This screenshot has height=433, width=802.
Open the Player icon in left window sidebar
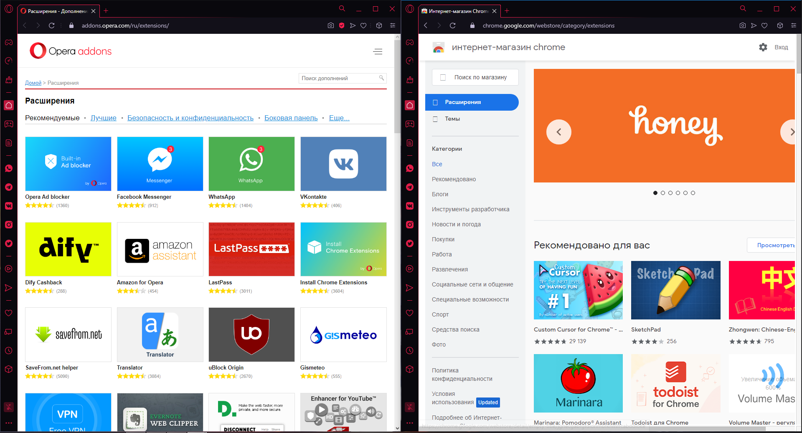coord(9,269)
